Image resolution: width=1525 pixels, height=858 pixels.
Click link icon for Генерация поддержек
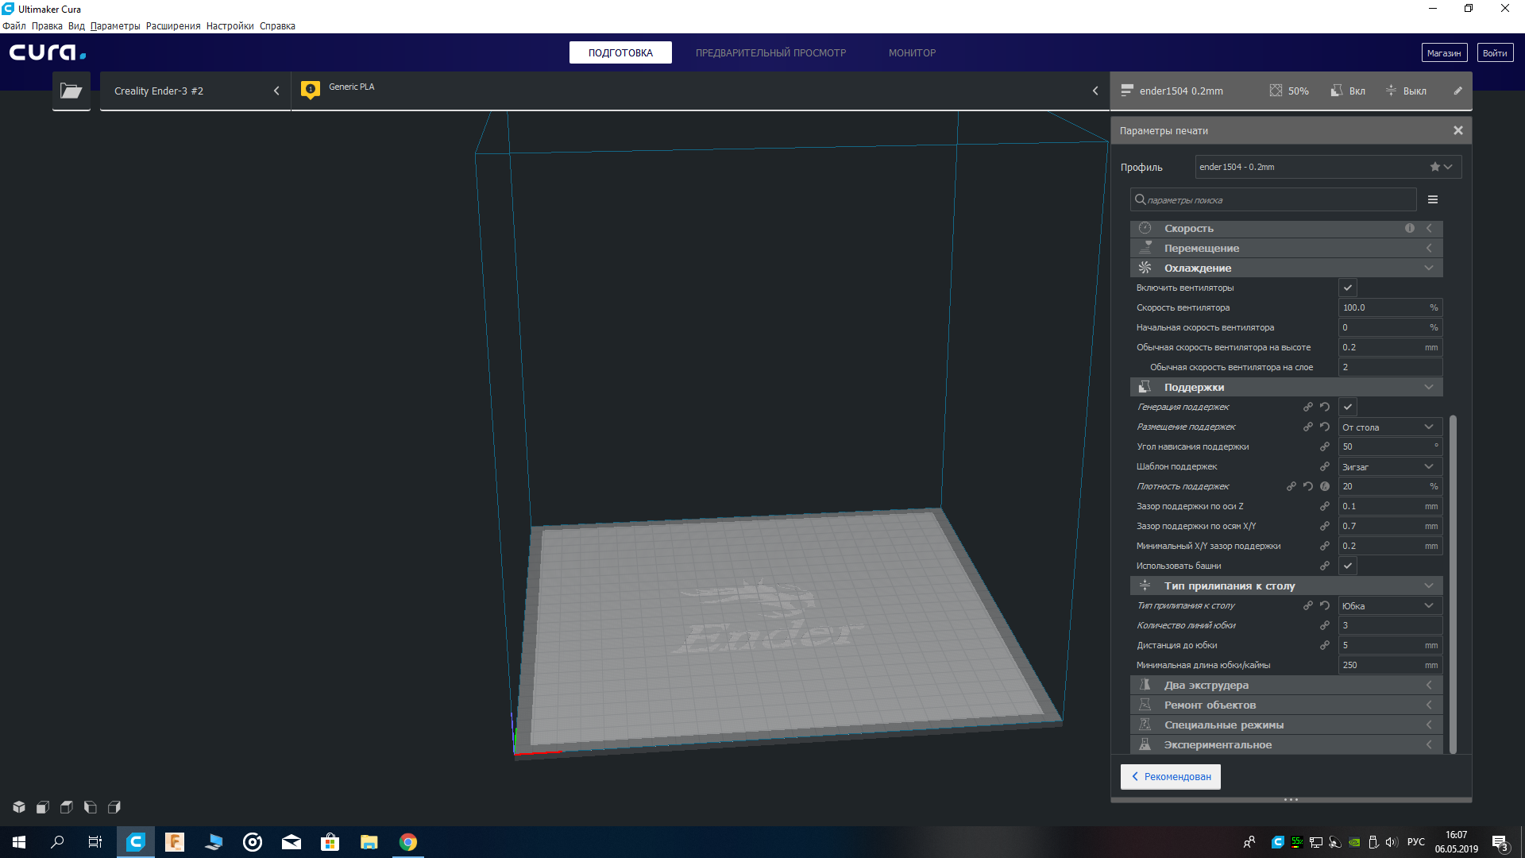[x=1308, y=407]
